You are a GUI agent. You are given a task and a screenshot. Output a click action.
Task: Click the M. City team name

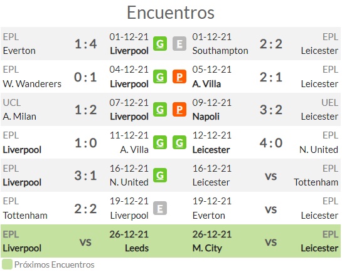pyautogui.click(x=207, y=248)
